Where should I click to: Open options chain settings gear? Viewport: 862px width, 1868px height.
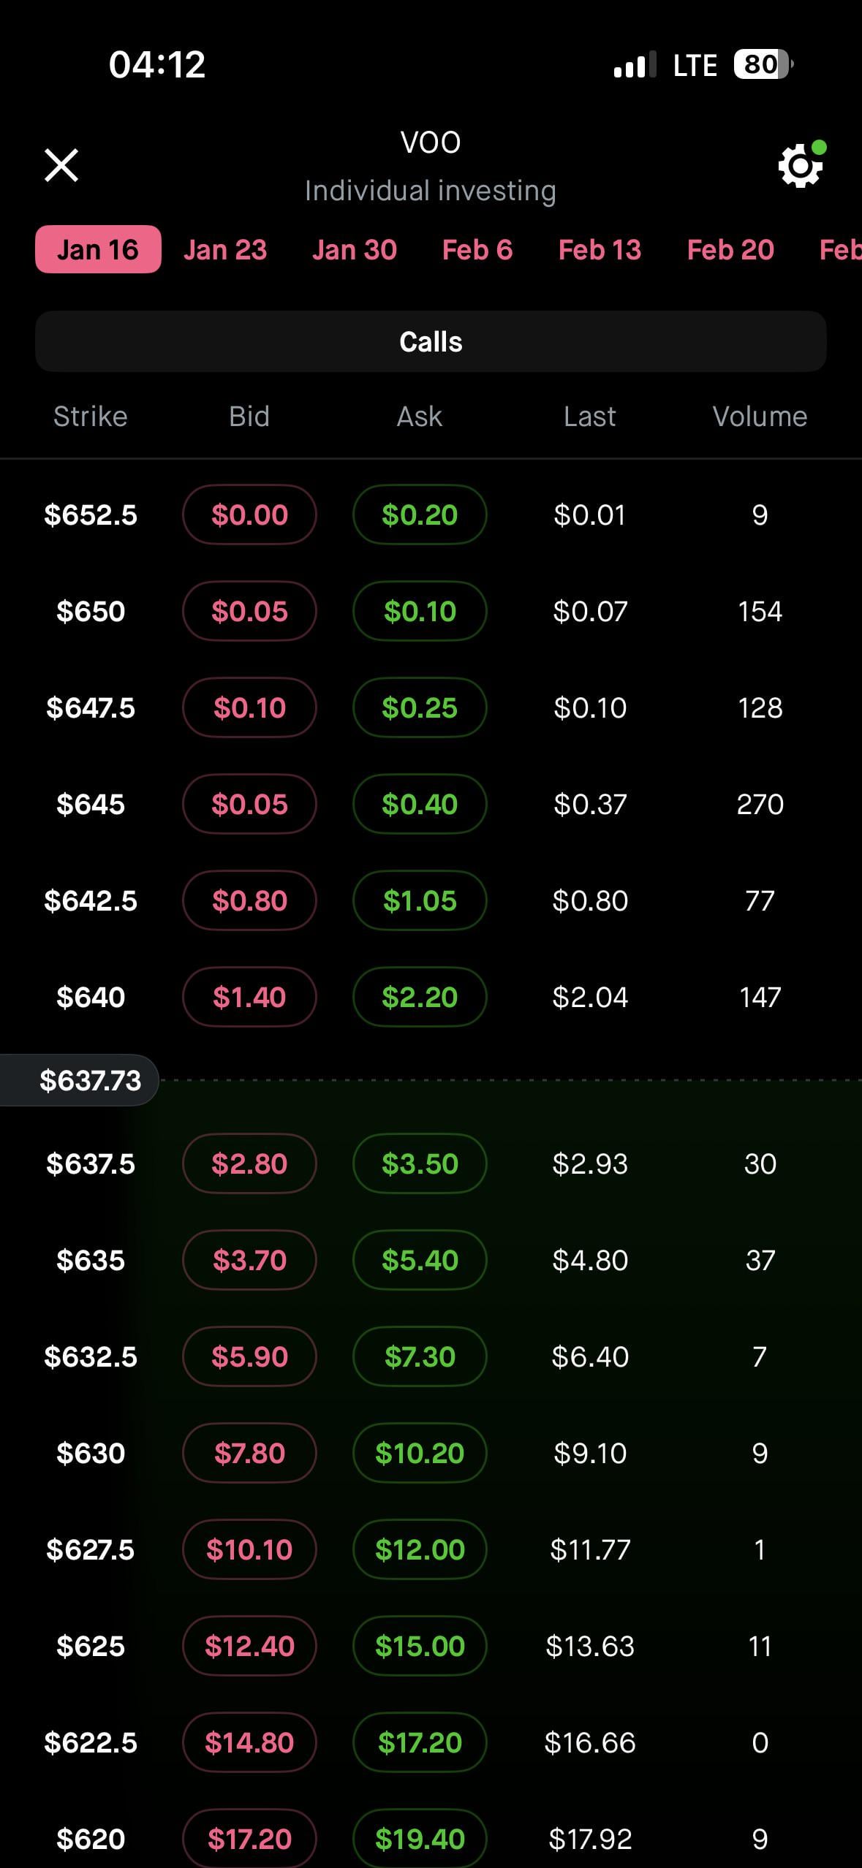800,166
